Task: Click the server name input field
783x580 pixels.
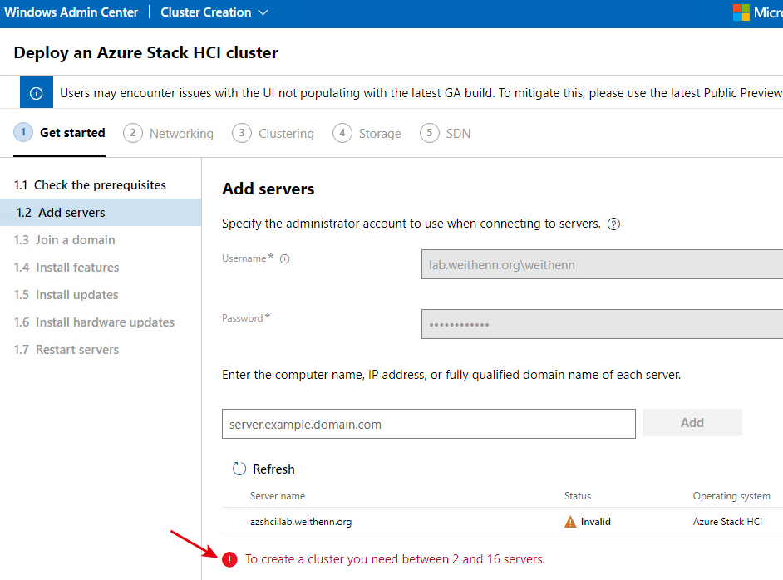Action: (428, 424)
